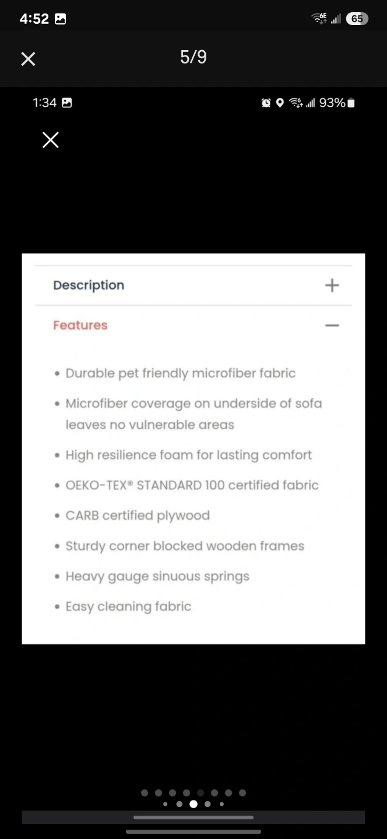
Task: Tap the 5/9 image counter
Action: pyautogui.click(x=193, y=57)
